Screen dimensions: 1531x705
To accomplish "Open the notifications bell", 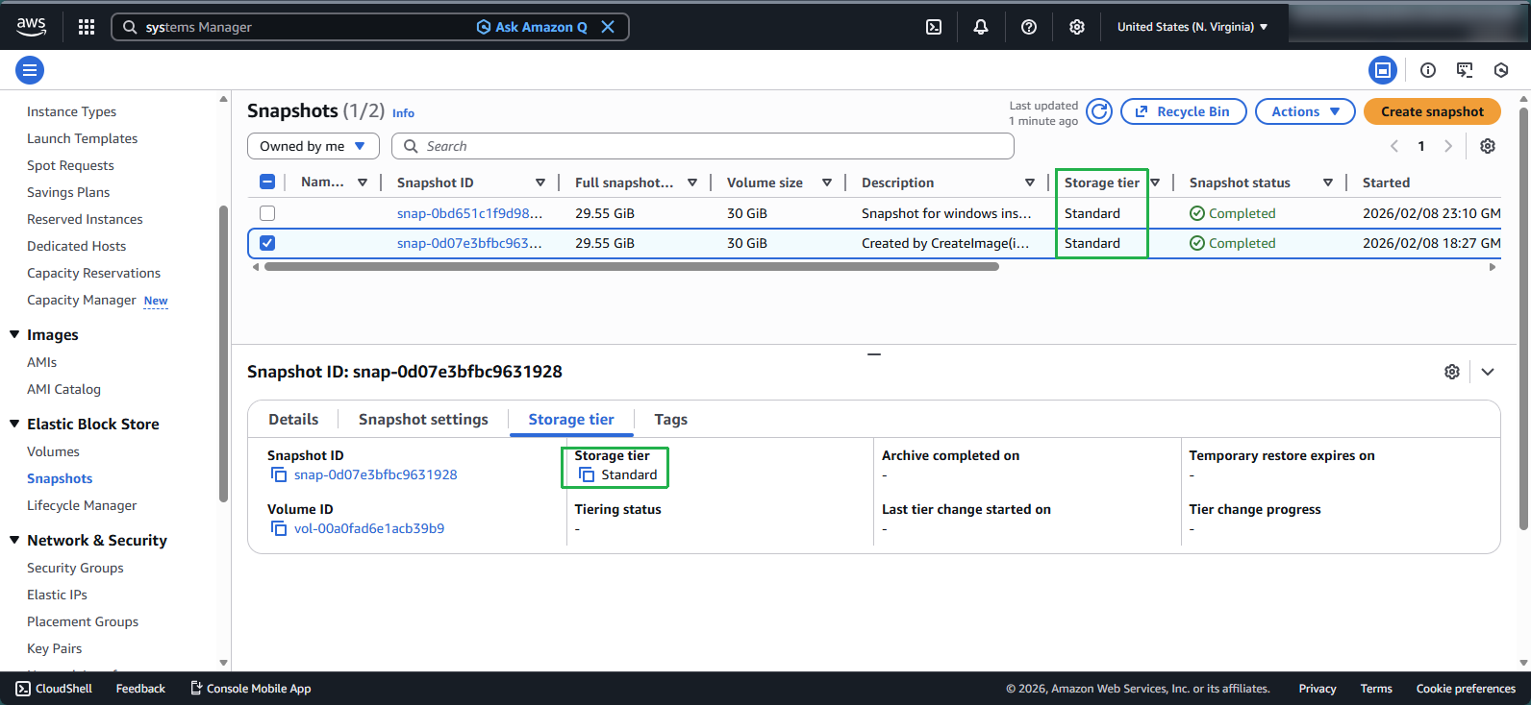I will (x=980, y=27).
